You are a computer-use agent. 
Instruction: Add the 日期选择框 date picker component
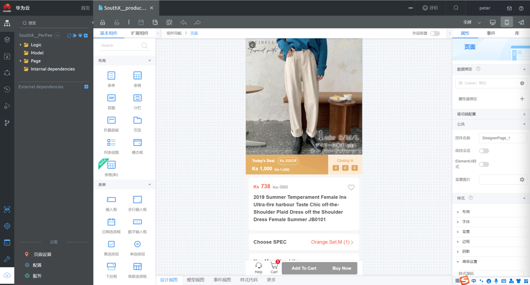click(111, 226)
